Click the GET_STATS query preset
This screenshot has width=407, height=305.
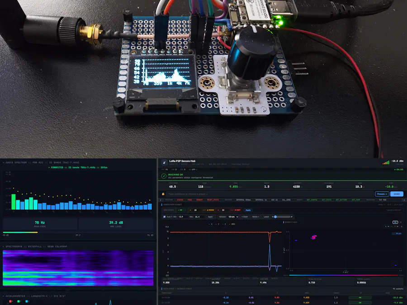point(327,200)
